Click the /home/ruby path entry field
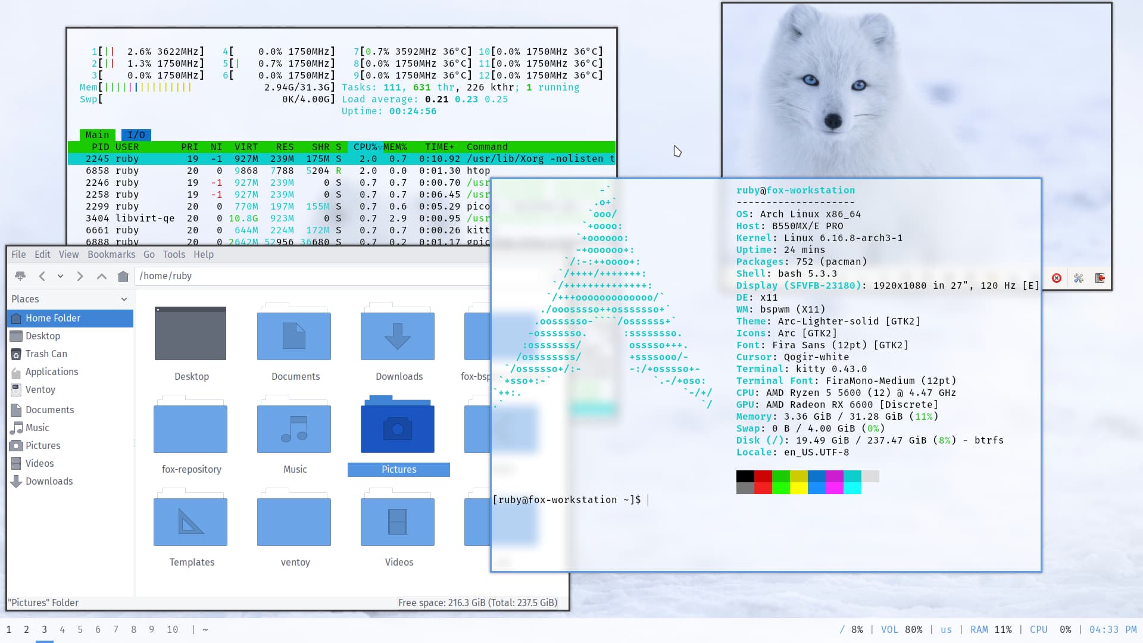Viewport: 1143px width, 643px height. pos(310,276)
